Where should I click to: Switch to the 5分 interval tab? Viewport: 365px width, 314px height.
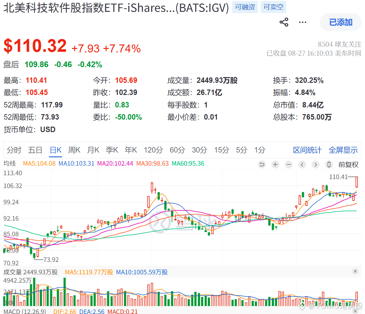[242, 150]
